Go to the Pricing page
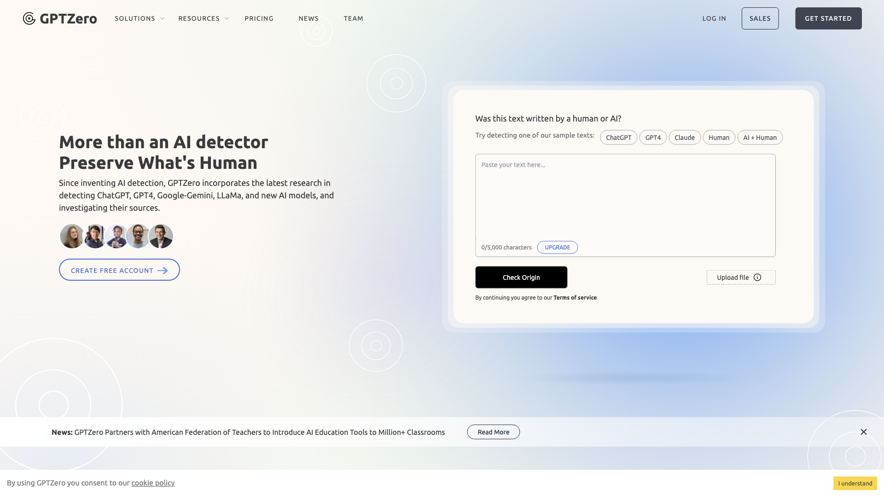Viewport: 884px width, 497px height. 259,18
